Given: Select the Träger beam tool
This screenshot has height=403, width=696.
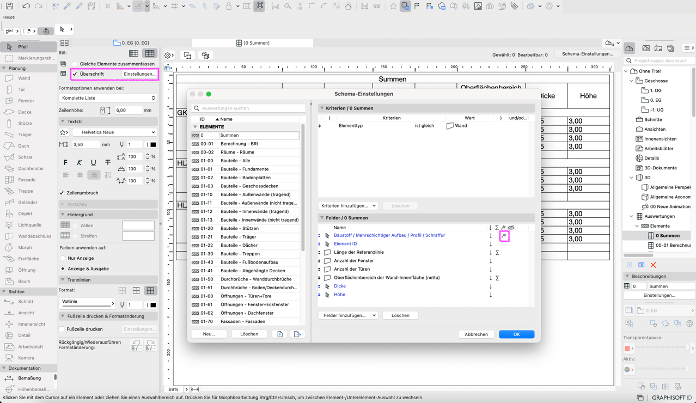Looking at the screenshot, I should [28, 135].
